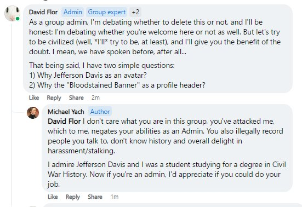Click David Flor's comment text about Jefferson Davis avatar

tap(88, 75)
